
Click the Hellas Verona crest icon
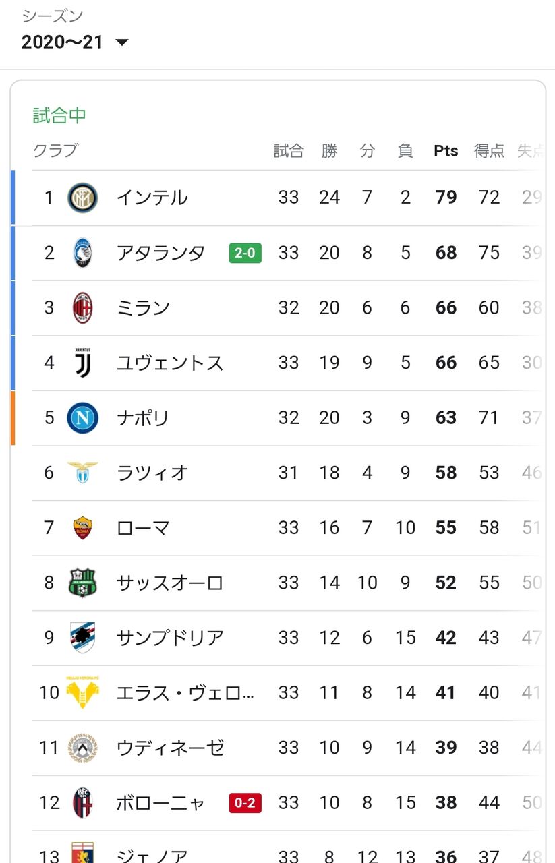click(x=83, y=692)
